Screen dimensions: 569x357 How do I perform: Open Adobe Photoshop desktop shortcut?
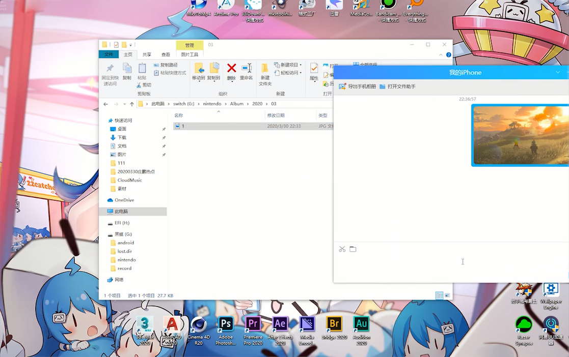pos(226,331)
